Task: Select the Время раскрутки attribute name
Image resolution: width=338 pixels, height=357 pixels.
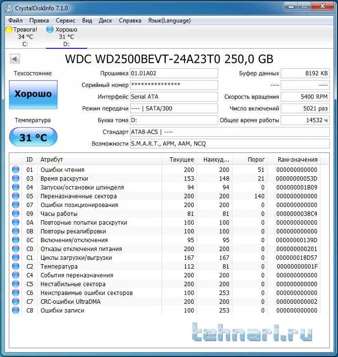Action: click(64, 179)
